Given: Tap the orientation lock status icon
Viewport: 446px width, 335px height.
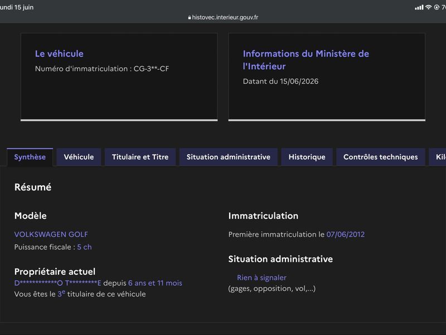Looking at the screenshot, I should click(437, 7).
